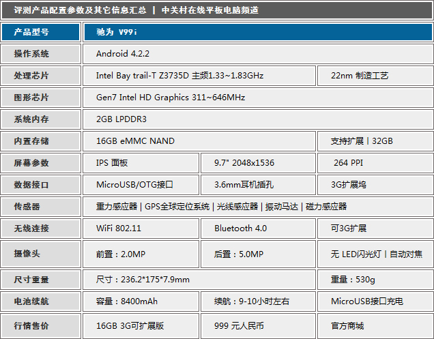Image resolution: width=434 pixels, height=339 pixels.
Task: Click the sensors list starting '重力感应器'
Action: (x=258, y=207)
